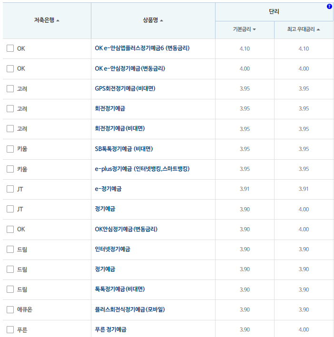Image resolution: width=334 pixels, height=337 pixels.
Task: Open SB톡톡정기예금 (비대면) product link
Action: (124, 149)
